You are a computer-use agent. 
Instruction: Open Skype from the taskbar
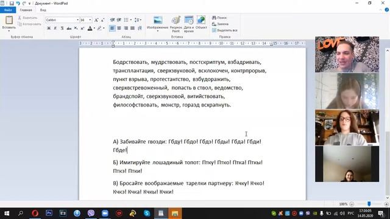tap(147, 214)
